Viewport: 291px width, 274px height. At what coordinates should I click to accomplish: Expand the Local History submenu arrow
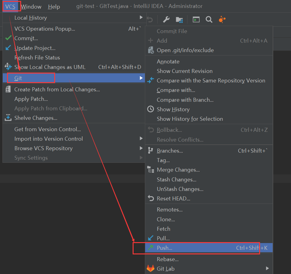(141, 17)
